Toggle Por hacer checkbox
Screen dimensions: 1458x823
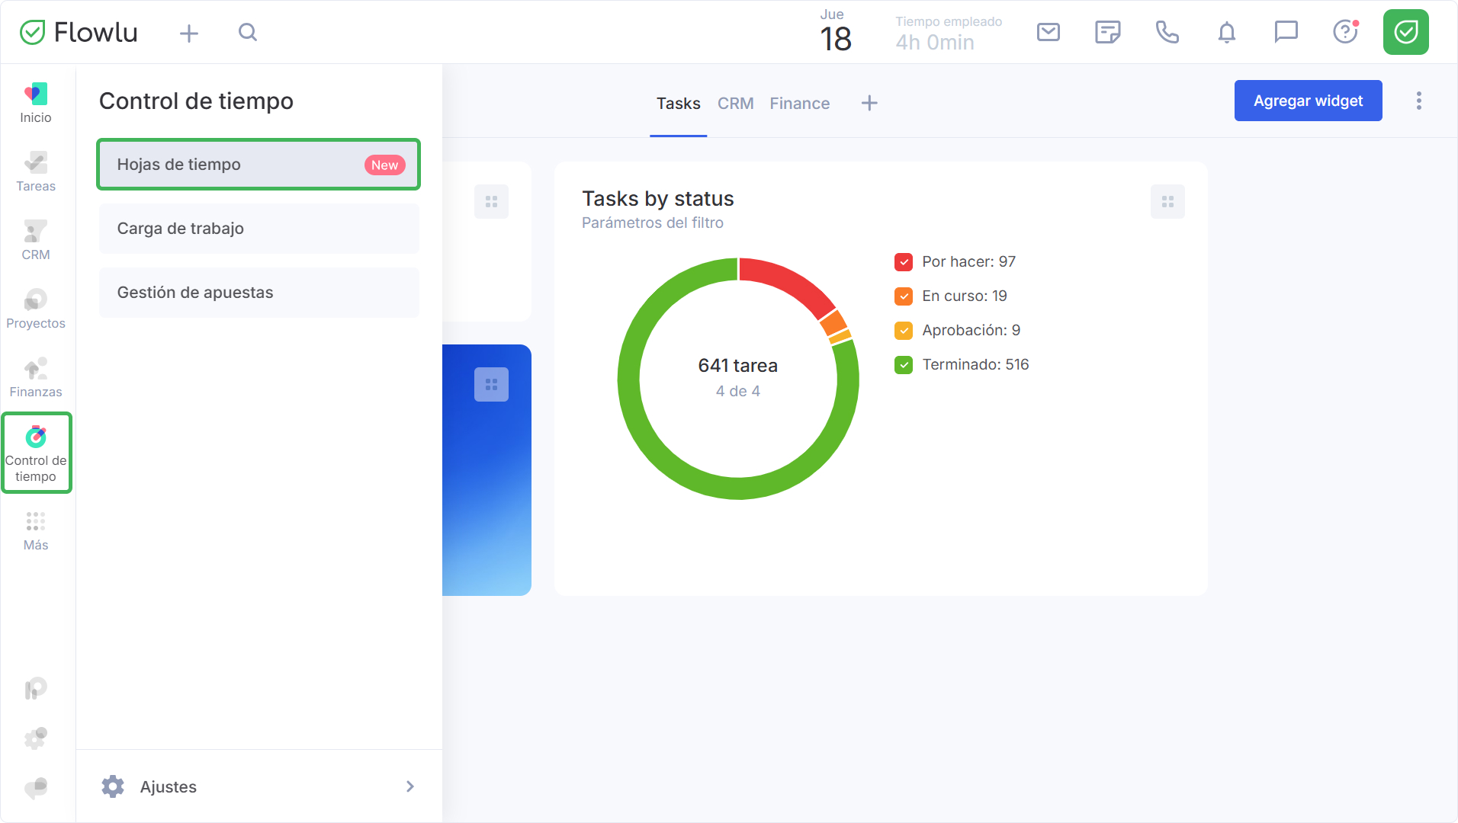tap(904, 262)
